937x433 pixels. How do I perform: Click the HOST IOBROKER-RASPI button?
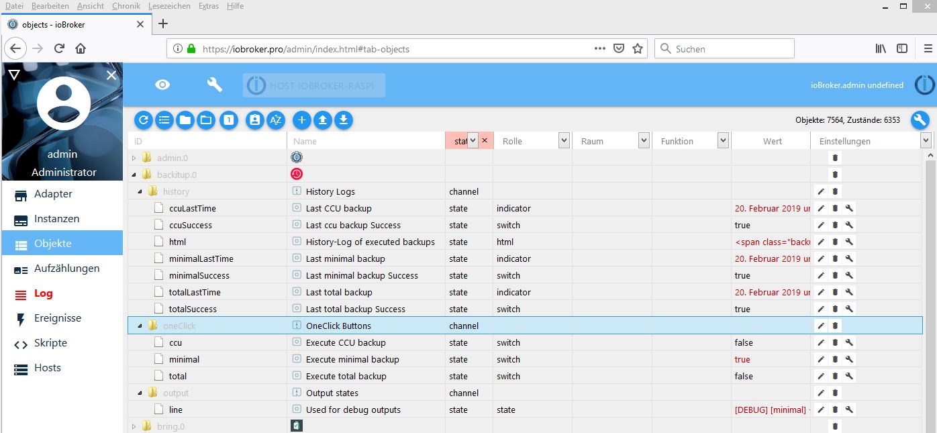click(314, 85)
